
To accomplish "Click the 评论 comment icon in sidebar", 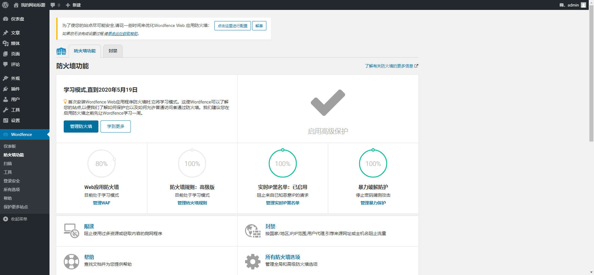I will (x=6, y=64).
